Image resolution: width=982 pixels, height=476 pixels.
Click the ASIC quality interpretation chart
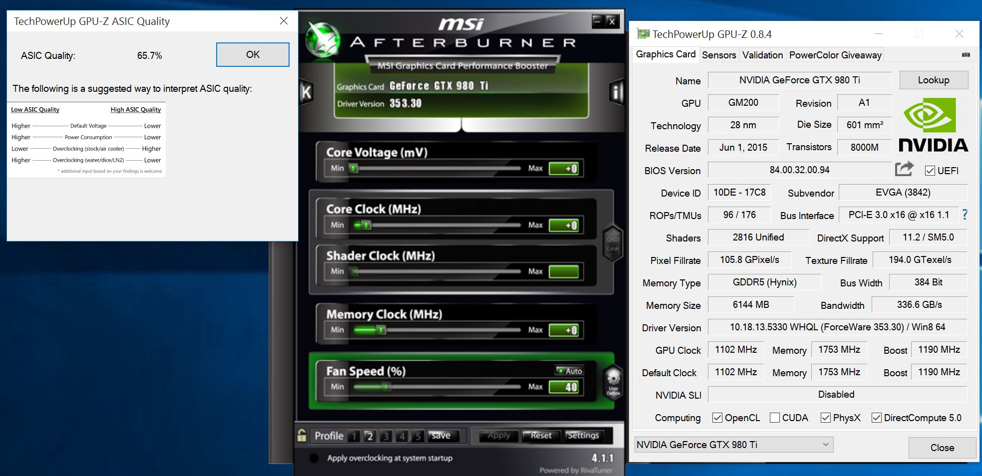pyautogui.click(x=86, y=140)
